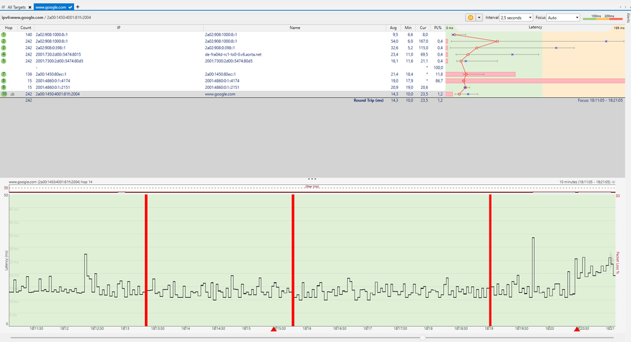This screenshot has width=631, height=342.
Task: Expand the Focus dropdown showing Auto
Action: (x=563, y=18)
